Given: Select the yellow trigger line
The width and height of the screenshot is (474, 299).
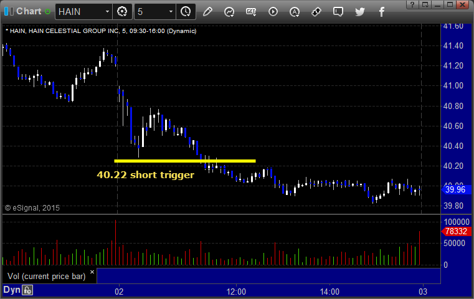Looking at the screenshot, I should point(185,161).
